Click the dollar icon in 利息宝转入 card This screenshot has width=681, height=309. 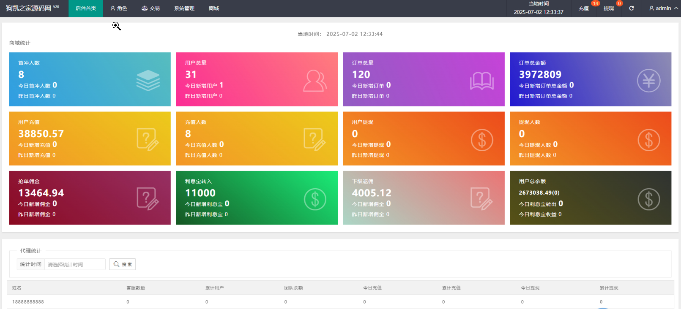pyautogui.click(x=315, y=199)
